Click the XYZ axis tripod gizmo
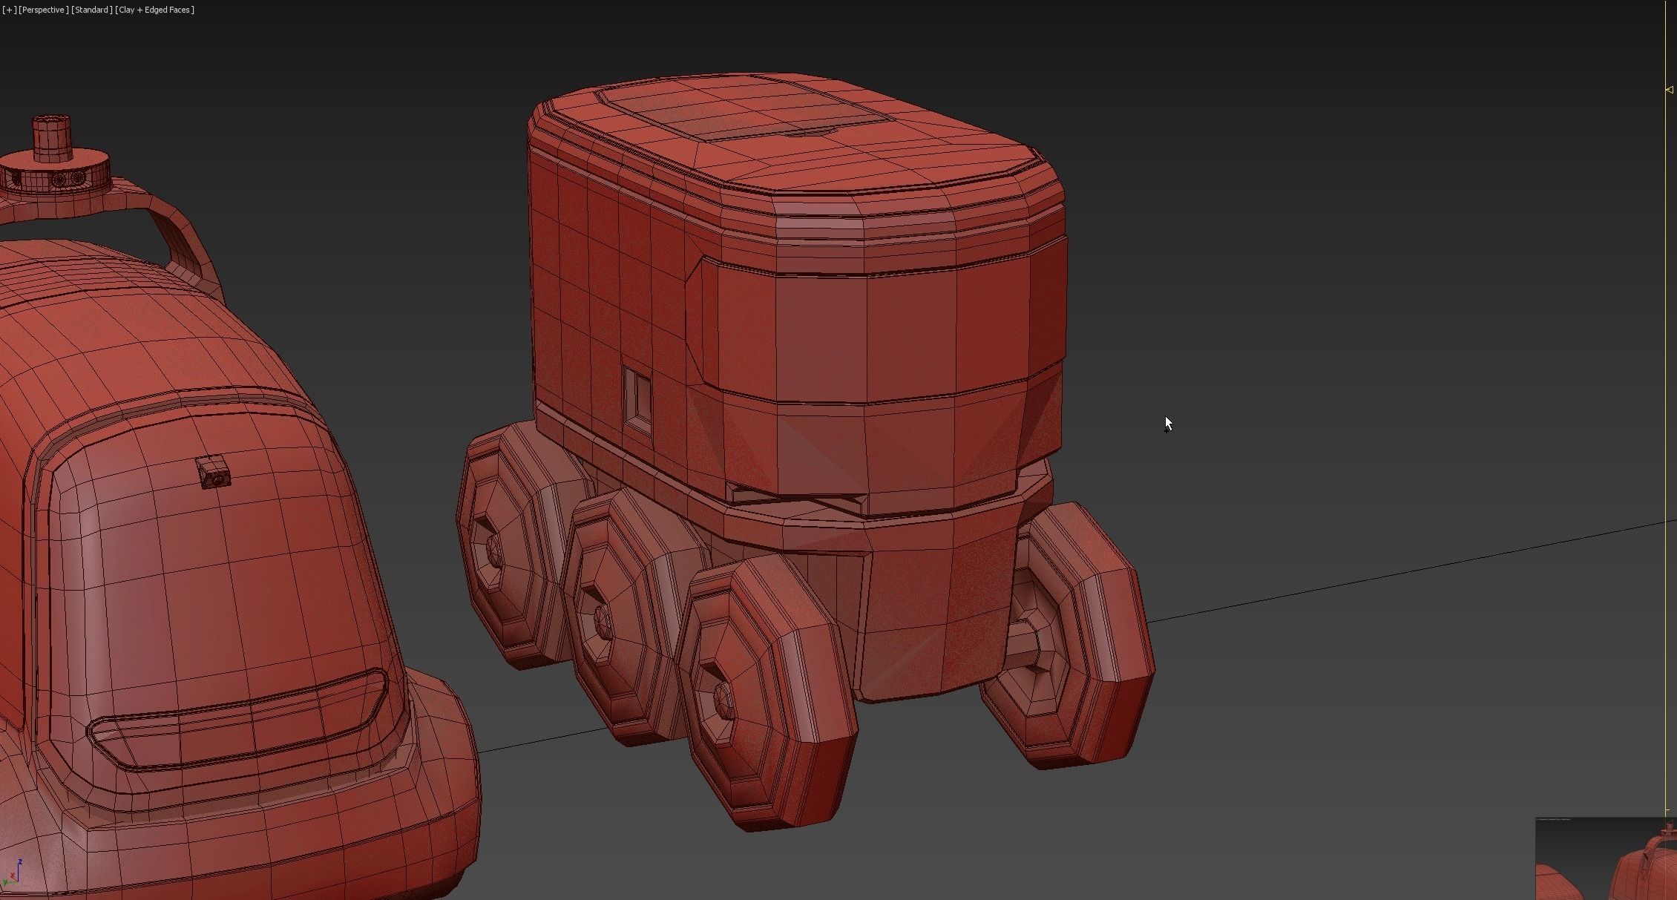Viewport: 1677px width, 900px height. [12, 874]
